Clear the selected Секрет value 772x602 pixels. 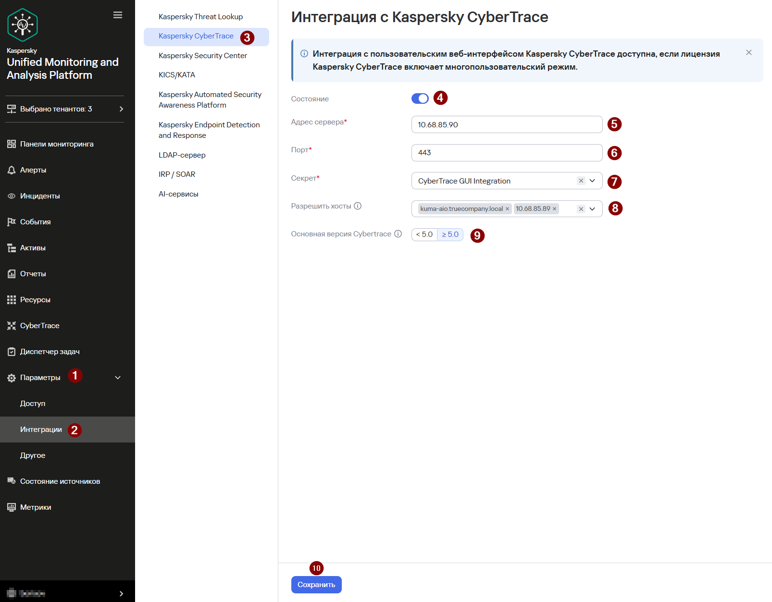coord(581,181)
